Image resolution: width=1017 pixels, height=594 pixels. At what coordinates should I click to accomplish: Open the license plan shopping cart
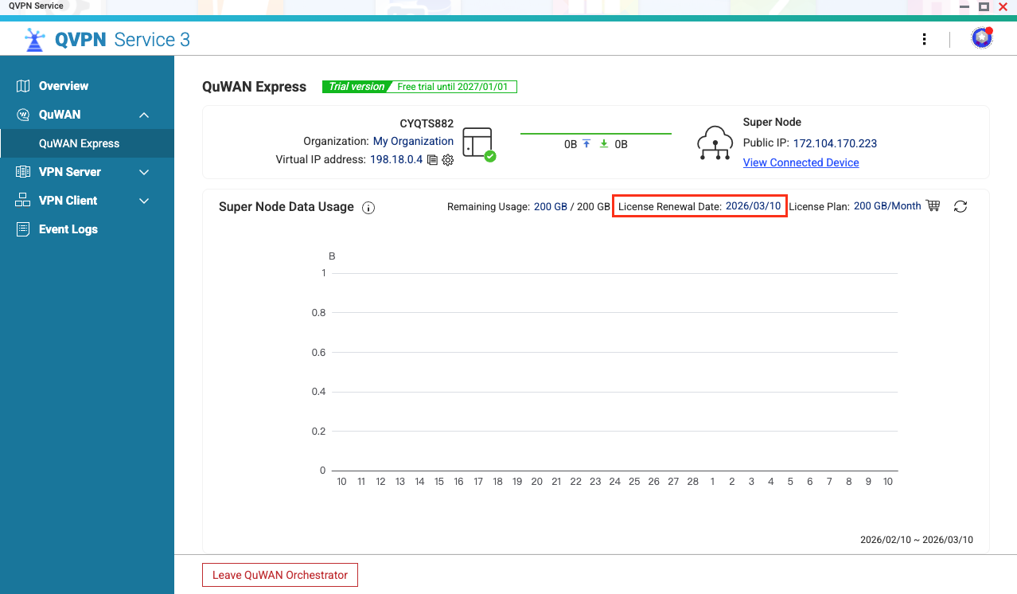pos(933,206)
